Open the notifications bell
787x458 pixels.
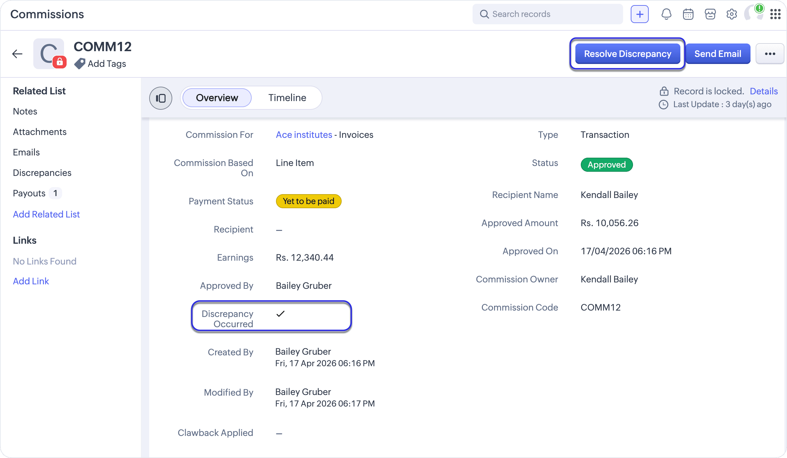pyautogui.click(x=666, y=14)
